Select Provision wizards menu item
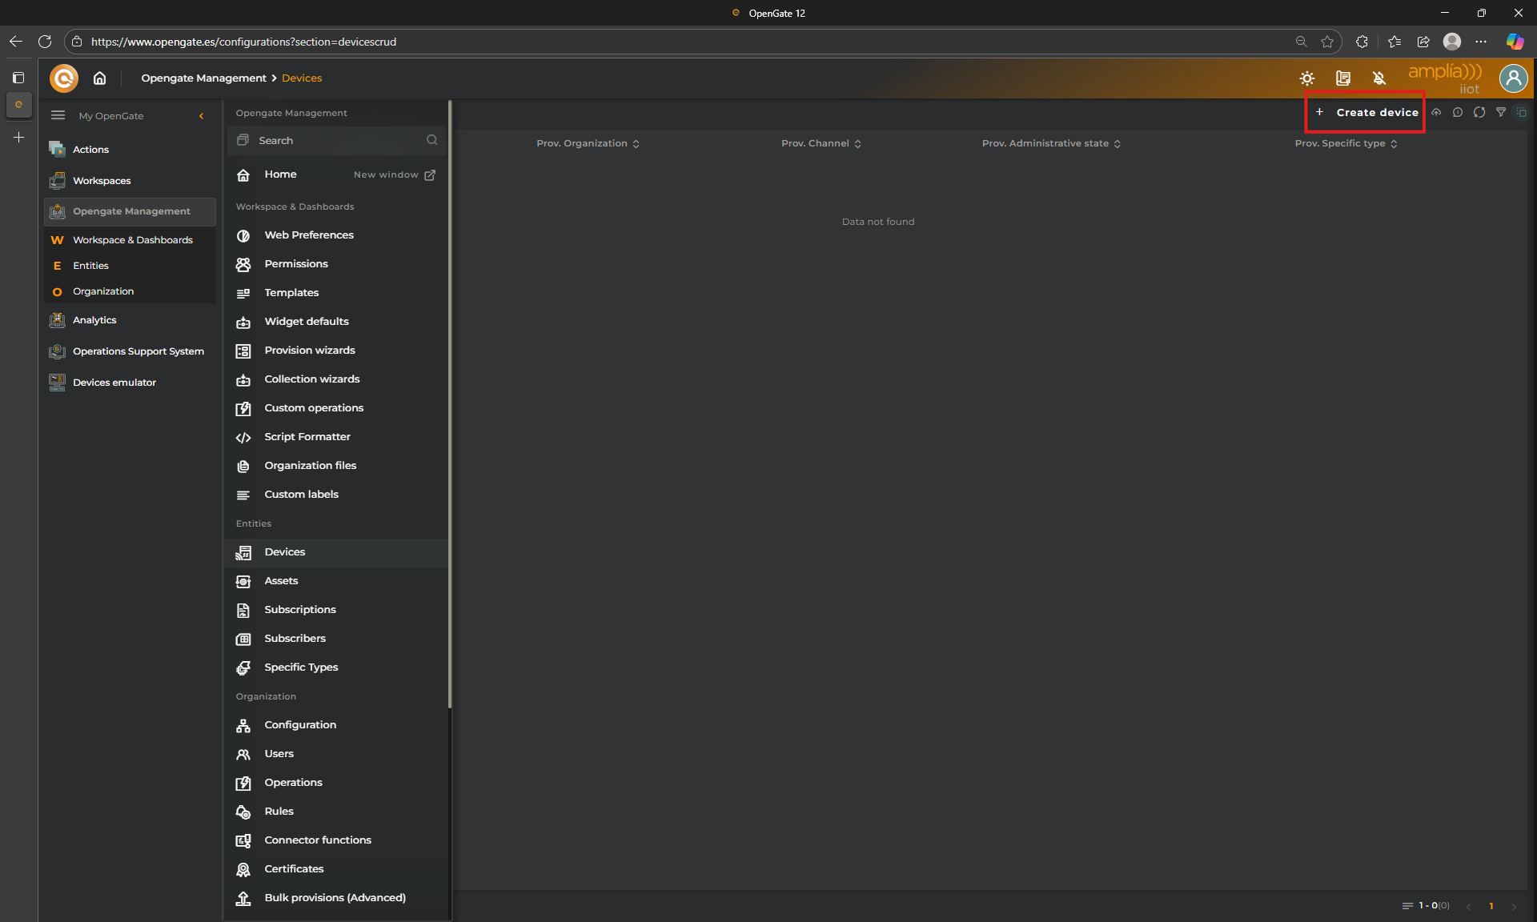The height and width of the screenshot is (922, 1537). click(310, 351)
